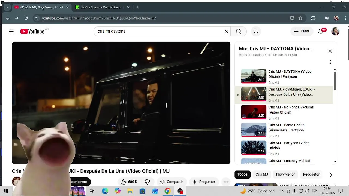Open Partyson (Video Oficial) thumbnail
The image size is (349, 196).
click(x=254, y=148)
